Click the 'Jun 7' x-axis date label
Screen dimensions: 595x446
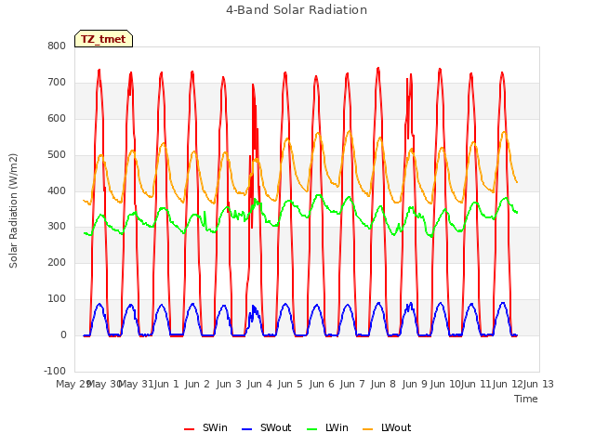[352, 384]
